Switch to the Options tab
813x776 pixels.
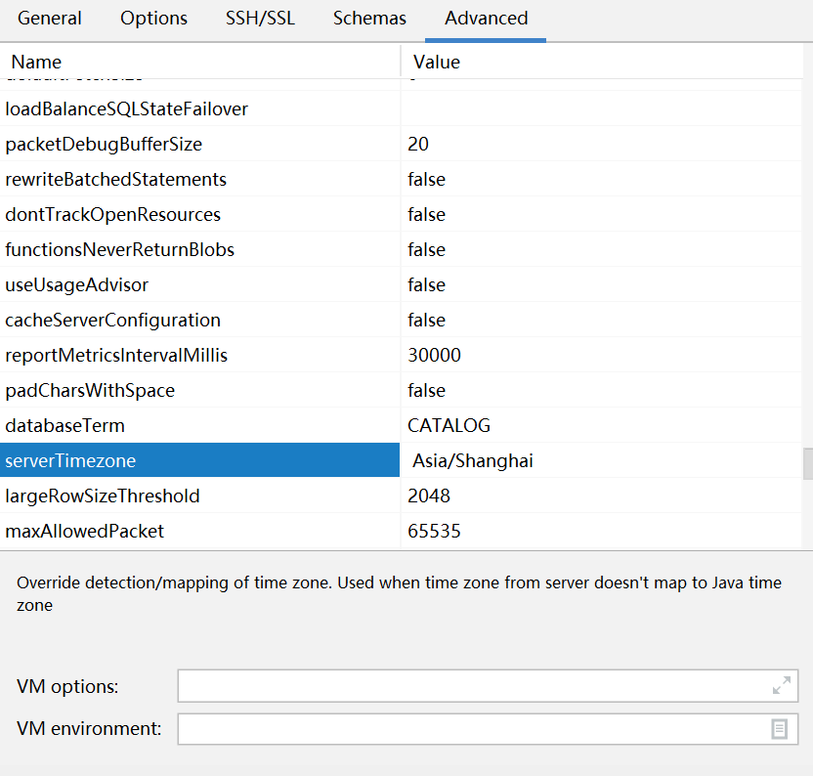click(153, 19)
